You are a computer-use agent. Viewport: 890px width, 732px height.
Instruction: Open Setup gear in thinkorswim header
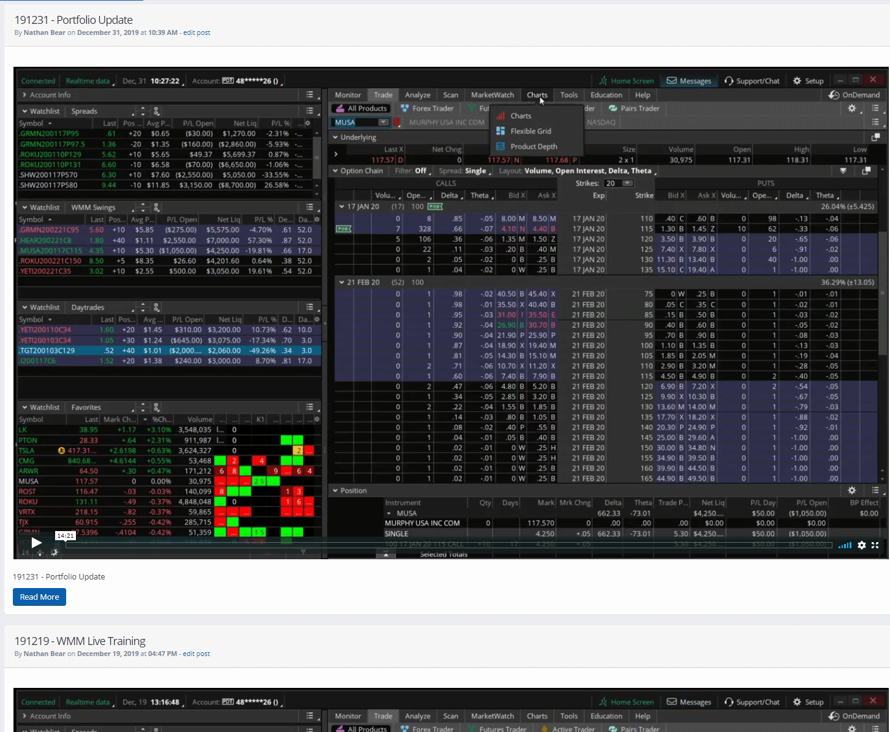(x=797, y=81)
